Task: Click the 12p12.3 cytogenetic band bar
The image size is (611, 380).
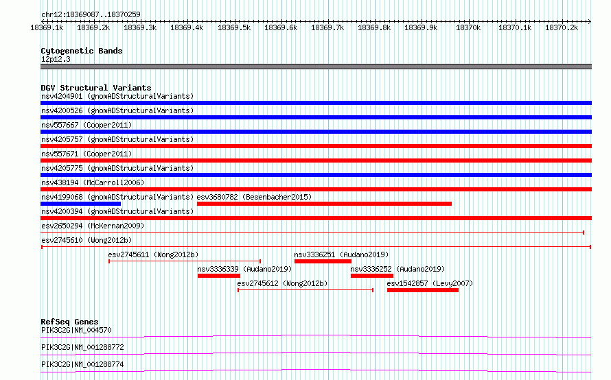Action: point(316,67)
